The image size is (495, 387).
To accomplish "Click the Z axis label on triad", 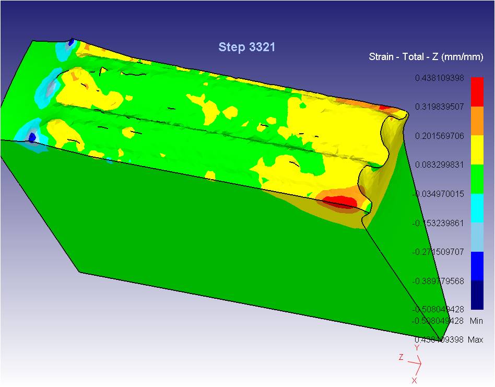I will tap(401, 357).
